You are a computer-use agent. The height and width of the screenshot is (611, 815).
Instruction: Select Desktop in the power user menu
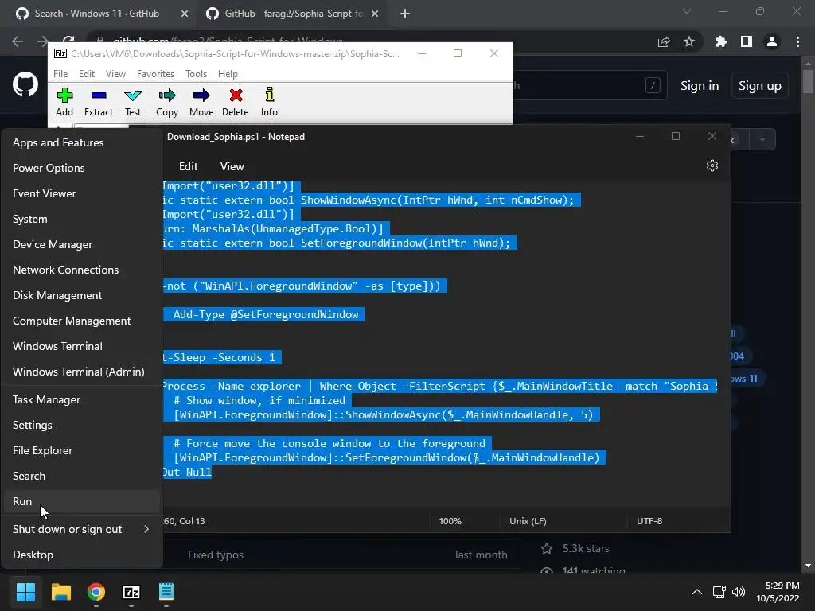[82, 555]
